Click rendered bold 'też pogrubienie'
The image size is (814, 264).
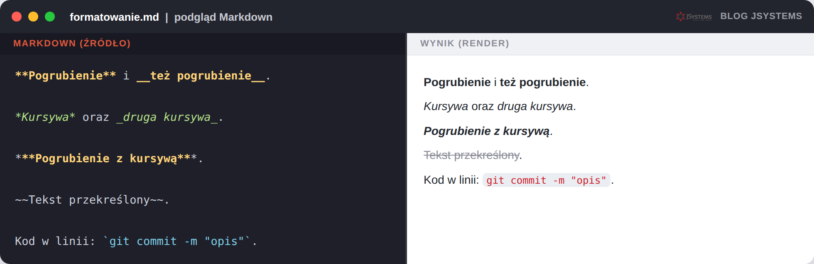[543, 82]
